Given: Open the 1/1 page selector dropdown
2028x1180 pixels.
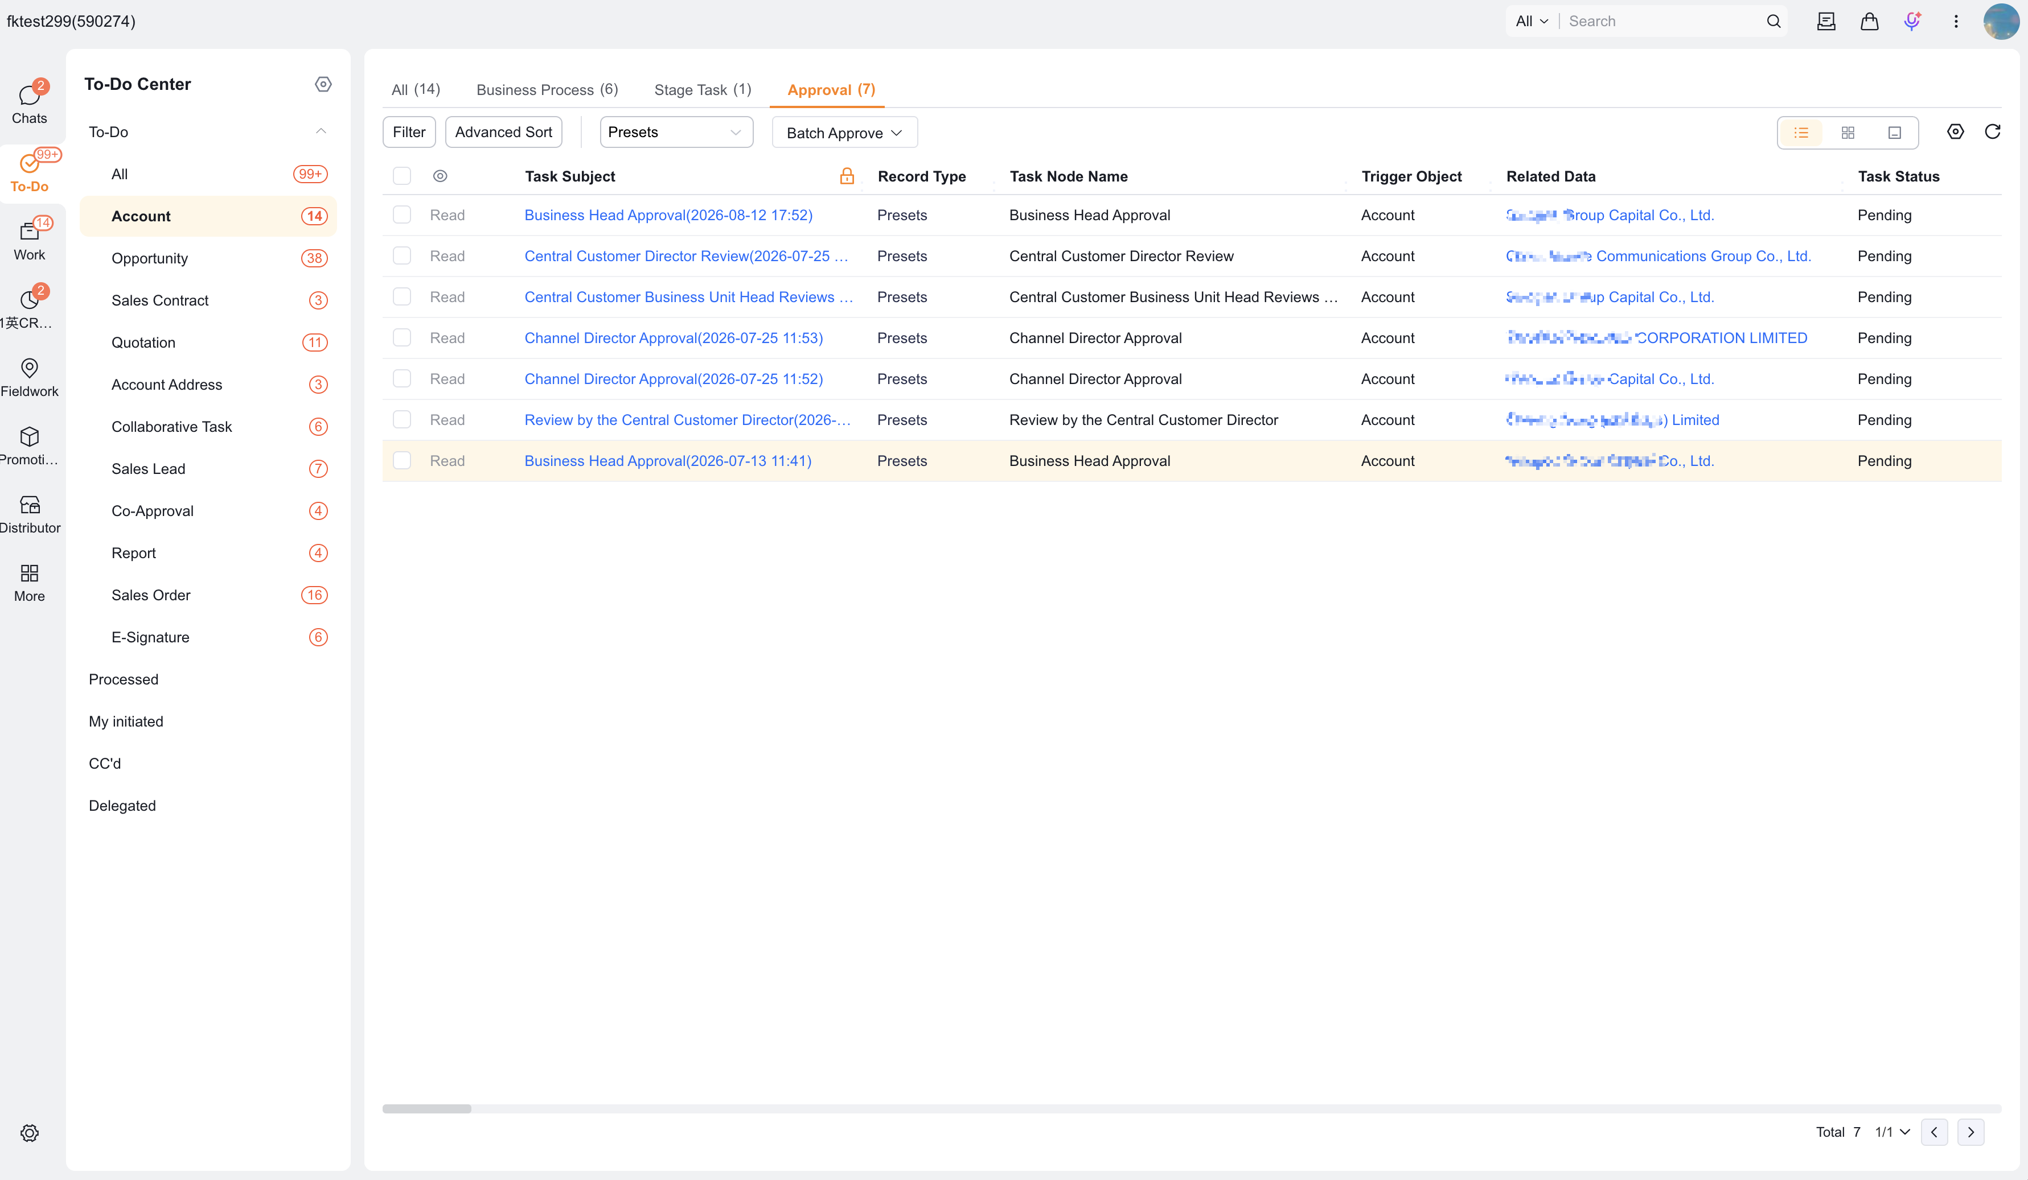Looking at the screenshot, I should tap(1892, 1133).
